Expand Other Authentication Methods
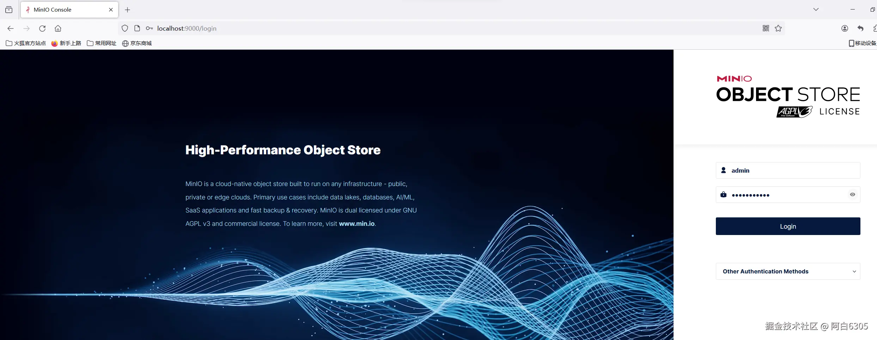Screen dimensions: 877x340 (x=788, y=271)
